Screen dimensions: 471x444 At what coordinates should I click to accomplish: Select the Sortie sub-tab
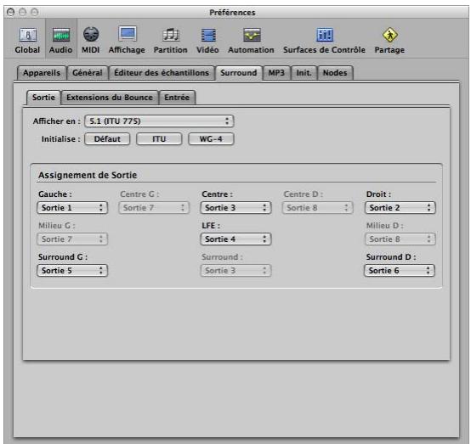pos(43,98)
